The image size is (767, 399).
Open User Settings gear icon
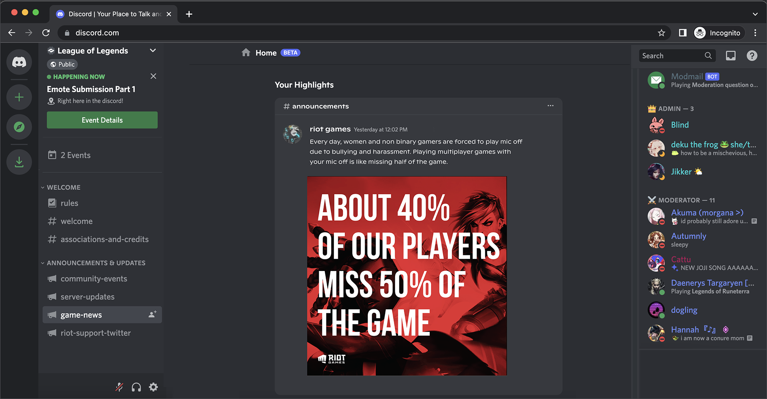point(153,387)
